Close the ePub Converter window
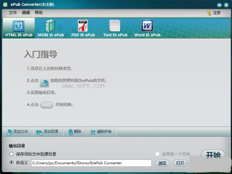This screenshot has width=232, height=174. 226,5
